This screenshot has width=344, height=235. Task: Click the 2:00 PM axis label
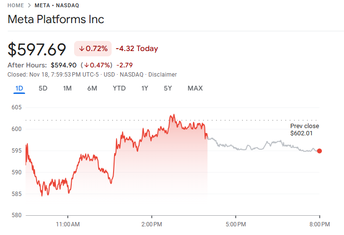click(x=151, y=224)
